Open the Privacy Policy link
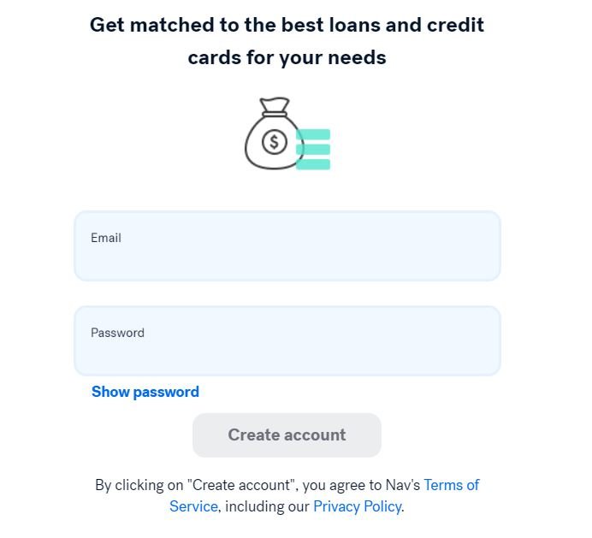 [x=357, y=506]
